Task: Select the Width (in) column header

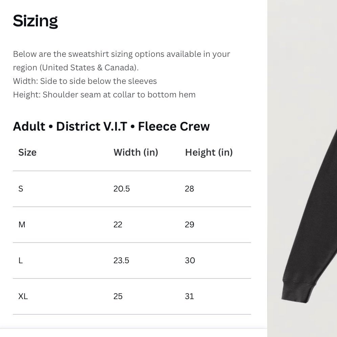Action: point(136,152)
